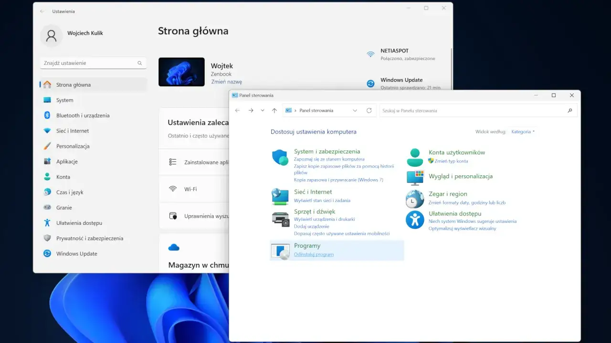
Task: Click the OneDrive cloud icon in Ustawienia
Action: coord(174,247)
